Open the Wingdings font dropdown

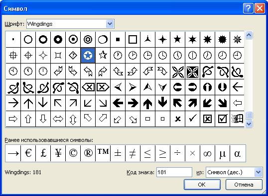(110, 24)
